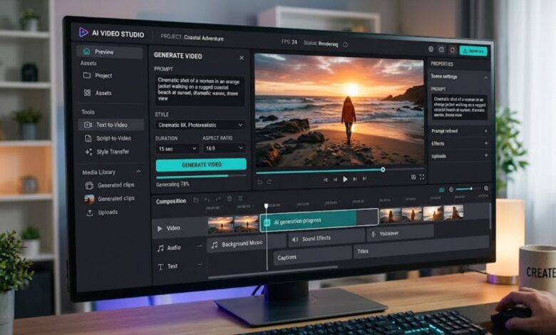This screenshot has width=556, height=335.
Task: Click the preview playback scrubber handle
Action: [x=383, y=170]
